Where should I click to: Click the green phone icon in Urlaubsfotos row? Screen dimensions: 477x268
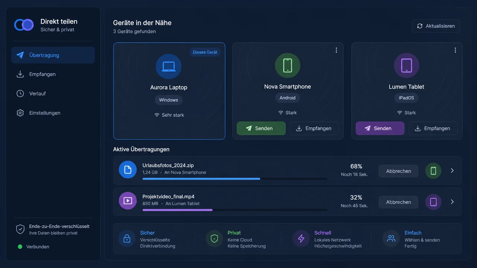click(433, 171)
